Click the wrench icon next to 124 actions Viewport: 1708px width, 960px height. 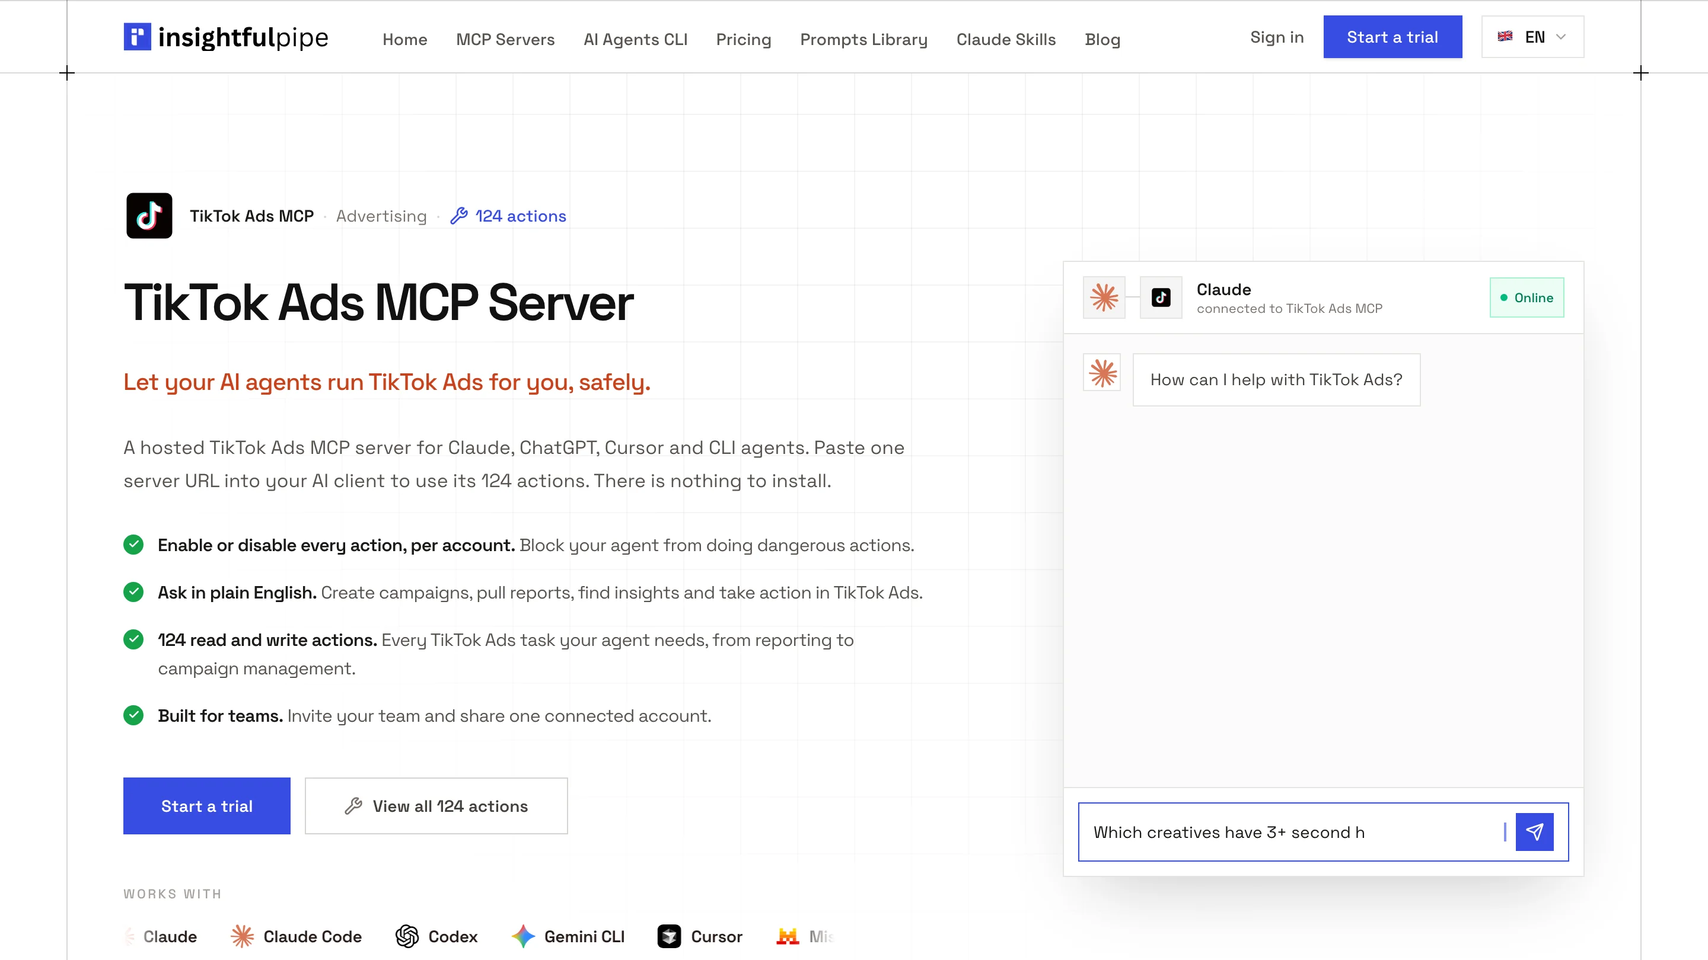click(x=459, y=216)
